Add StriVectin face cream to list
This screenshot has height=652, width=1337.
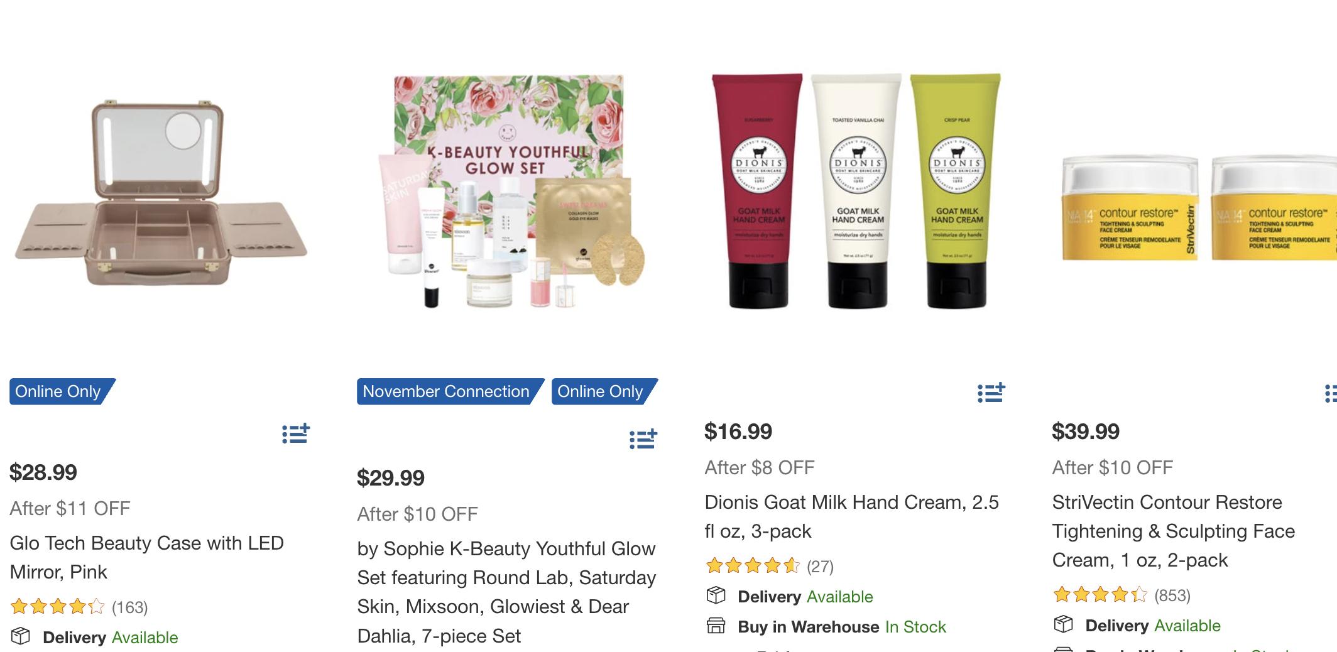1331,393
